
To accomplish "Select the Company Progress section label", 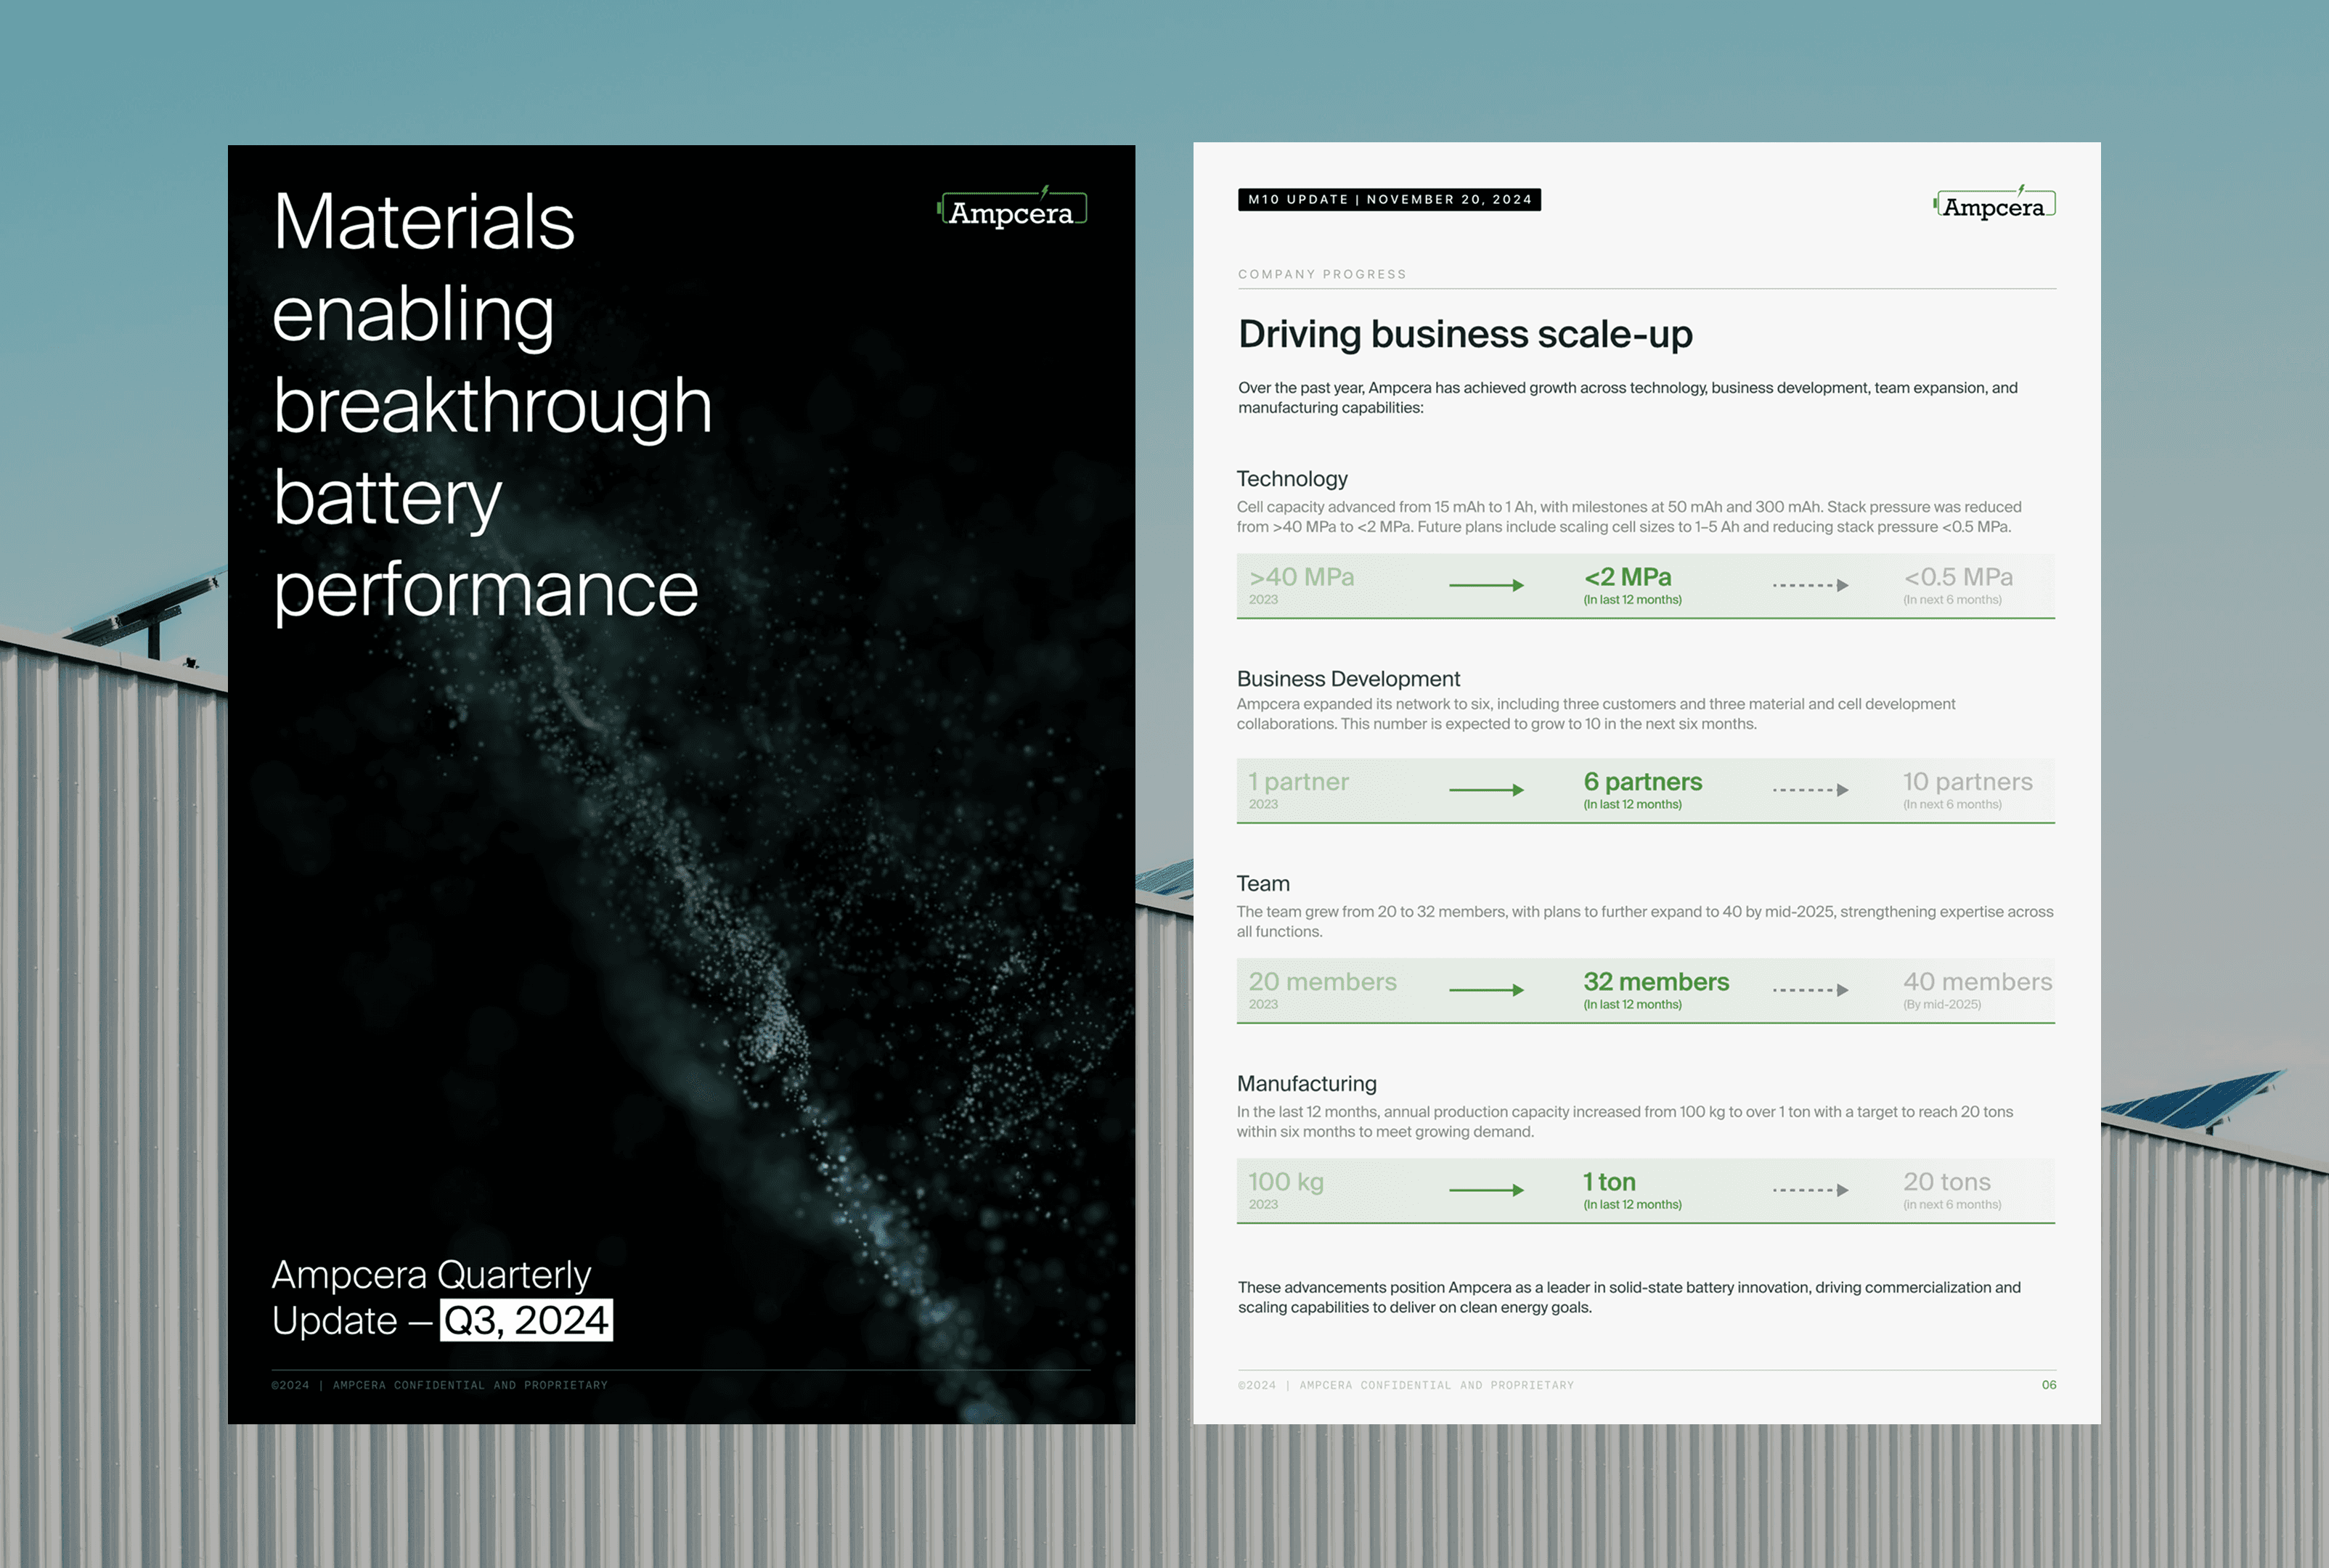I will coord(1322,274).
